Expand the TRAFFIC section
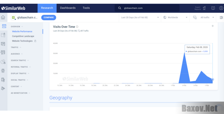Screen dimensions: 224x114 16,47
